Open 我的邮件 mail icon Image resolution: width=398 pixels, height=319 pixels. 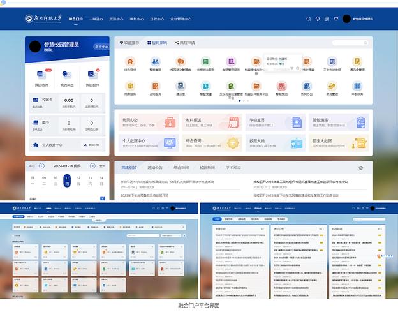(92, 75)
